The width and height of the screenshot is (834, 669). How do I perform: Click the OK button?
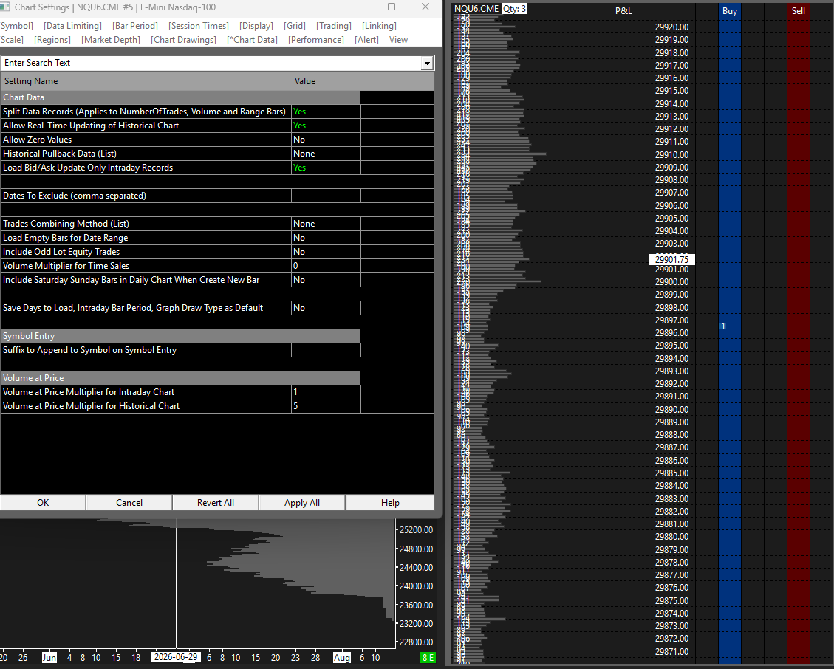click(x=43, y=503)
